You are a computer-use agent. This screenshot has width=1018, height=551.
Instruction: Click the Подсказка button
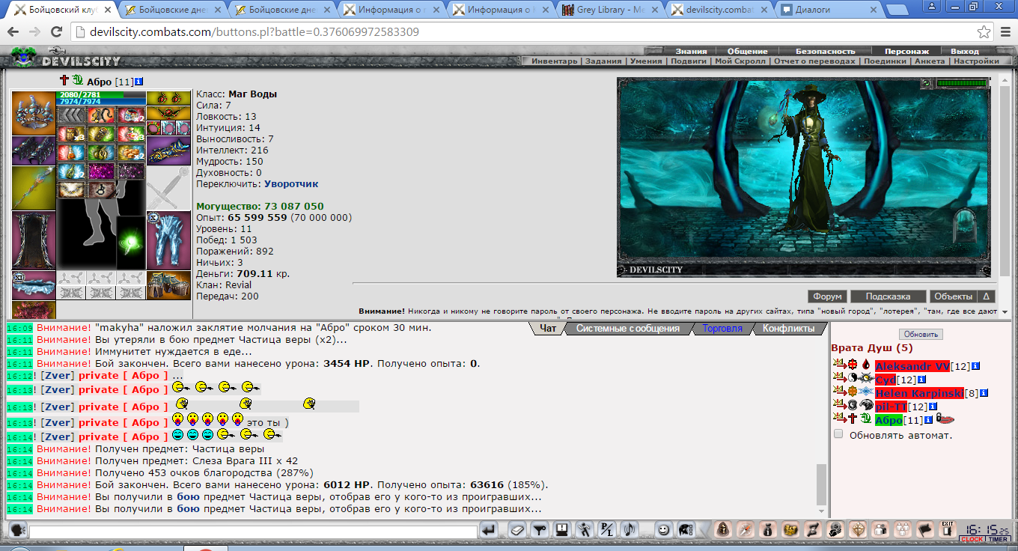click(889, 296)
